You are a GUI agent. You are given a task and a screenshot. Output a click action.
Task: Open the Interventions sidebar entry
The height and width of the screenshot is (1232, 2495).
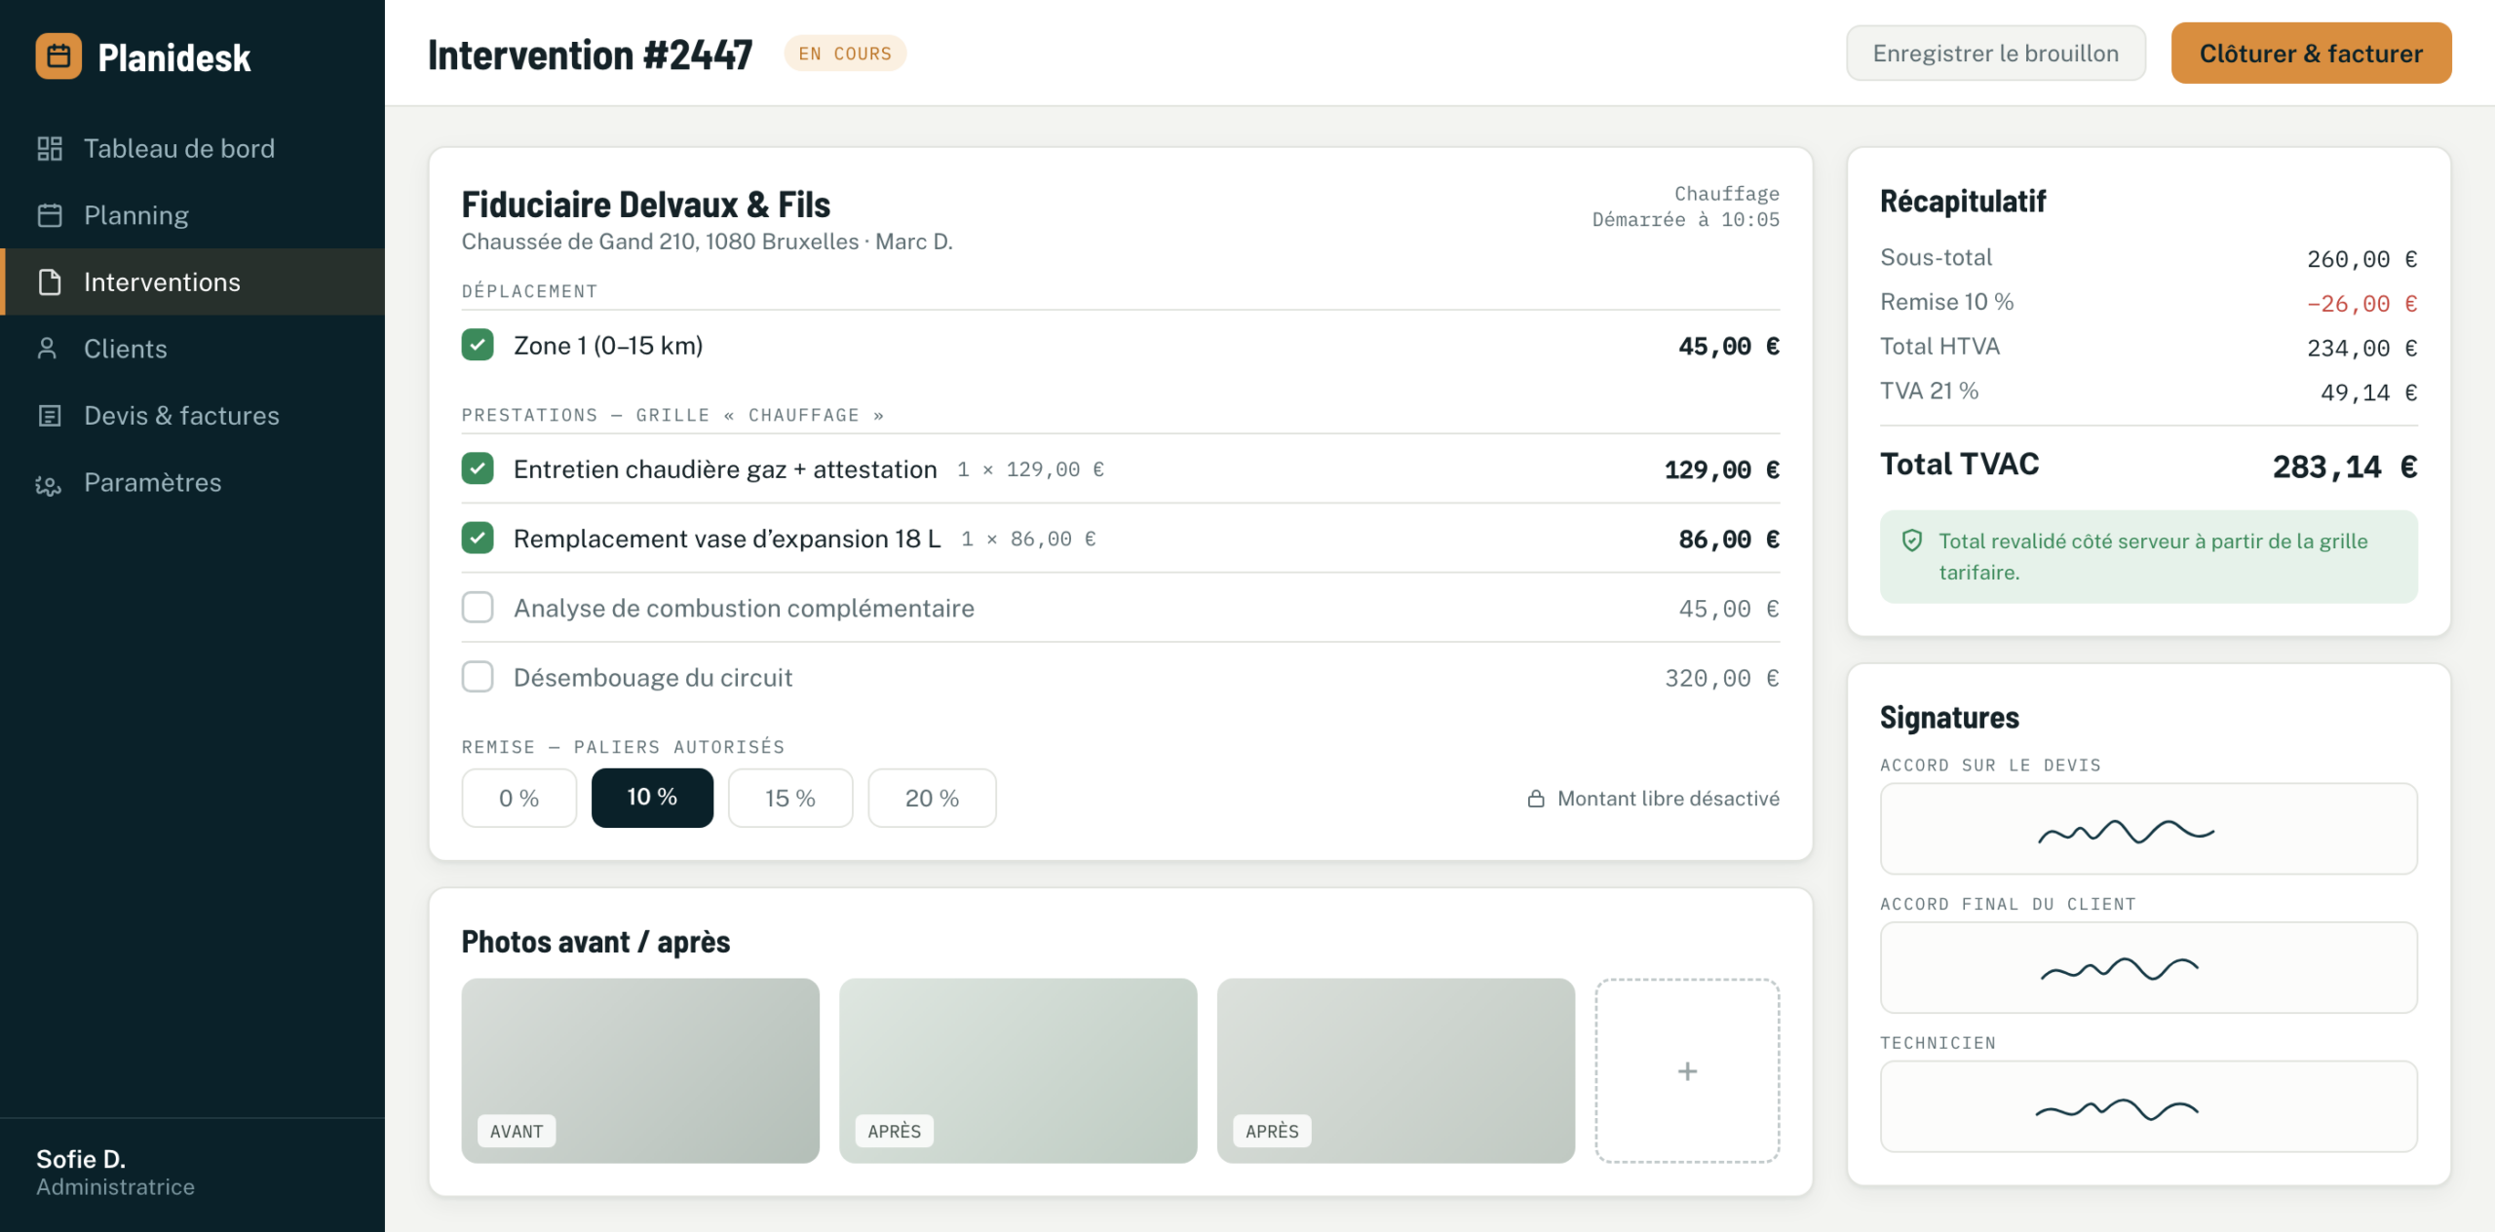(193, 282)
